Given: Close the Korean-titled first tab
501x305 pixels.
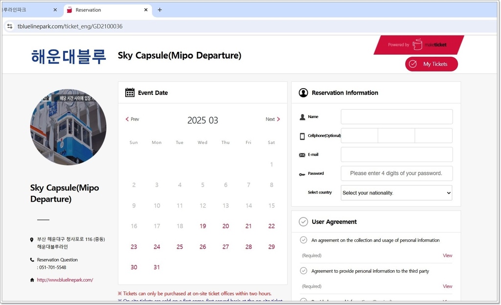Looking at the screenshot, I should (55, 10).
